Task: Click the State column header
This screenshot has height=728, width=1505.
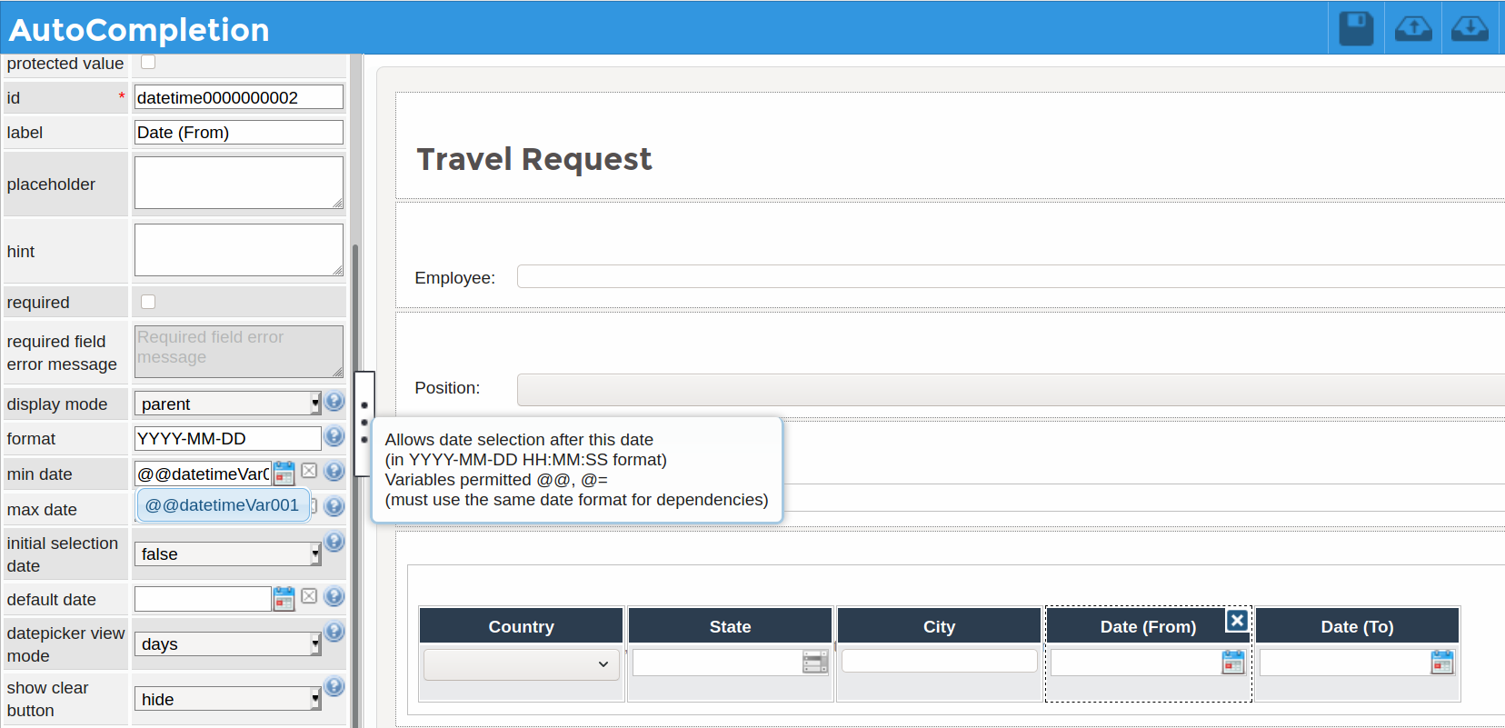Action: point(730,626)
